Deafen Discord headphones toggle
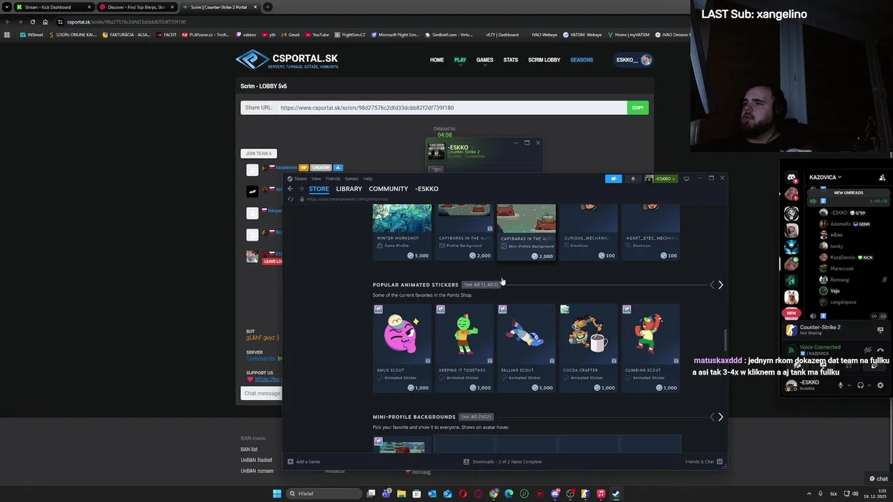This screenshot has height=502, width=893. coord(860,385)
